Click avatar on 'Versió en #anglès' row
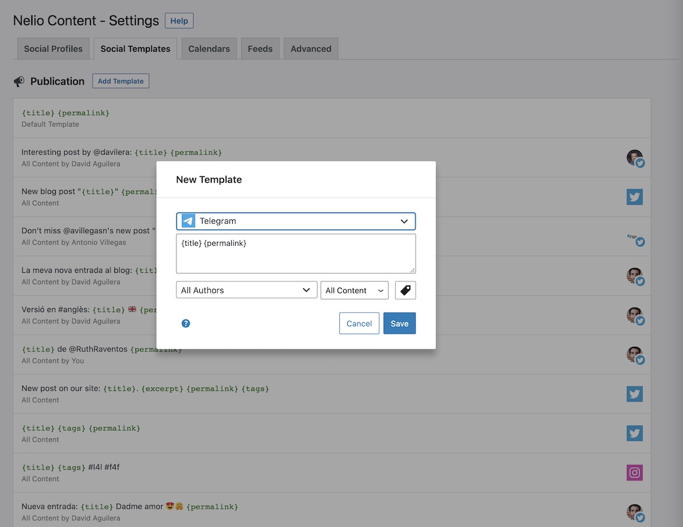Viewport: 683px width, 527px height. 635,316
